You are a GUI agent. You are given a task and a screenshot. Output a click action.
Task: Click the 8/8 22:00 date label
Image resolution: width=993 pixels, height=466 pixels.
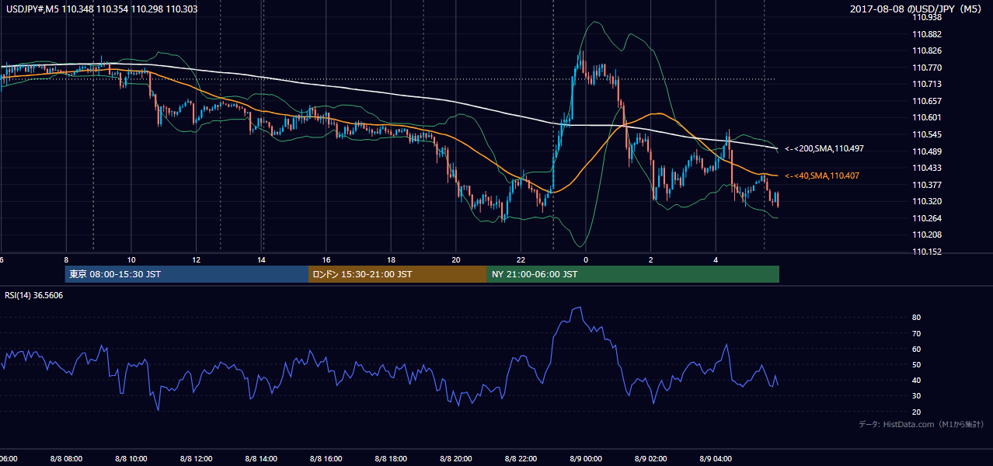click(x=521, y=459)
